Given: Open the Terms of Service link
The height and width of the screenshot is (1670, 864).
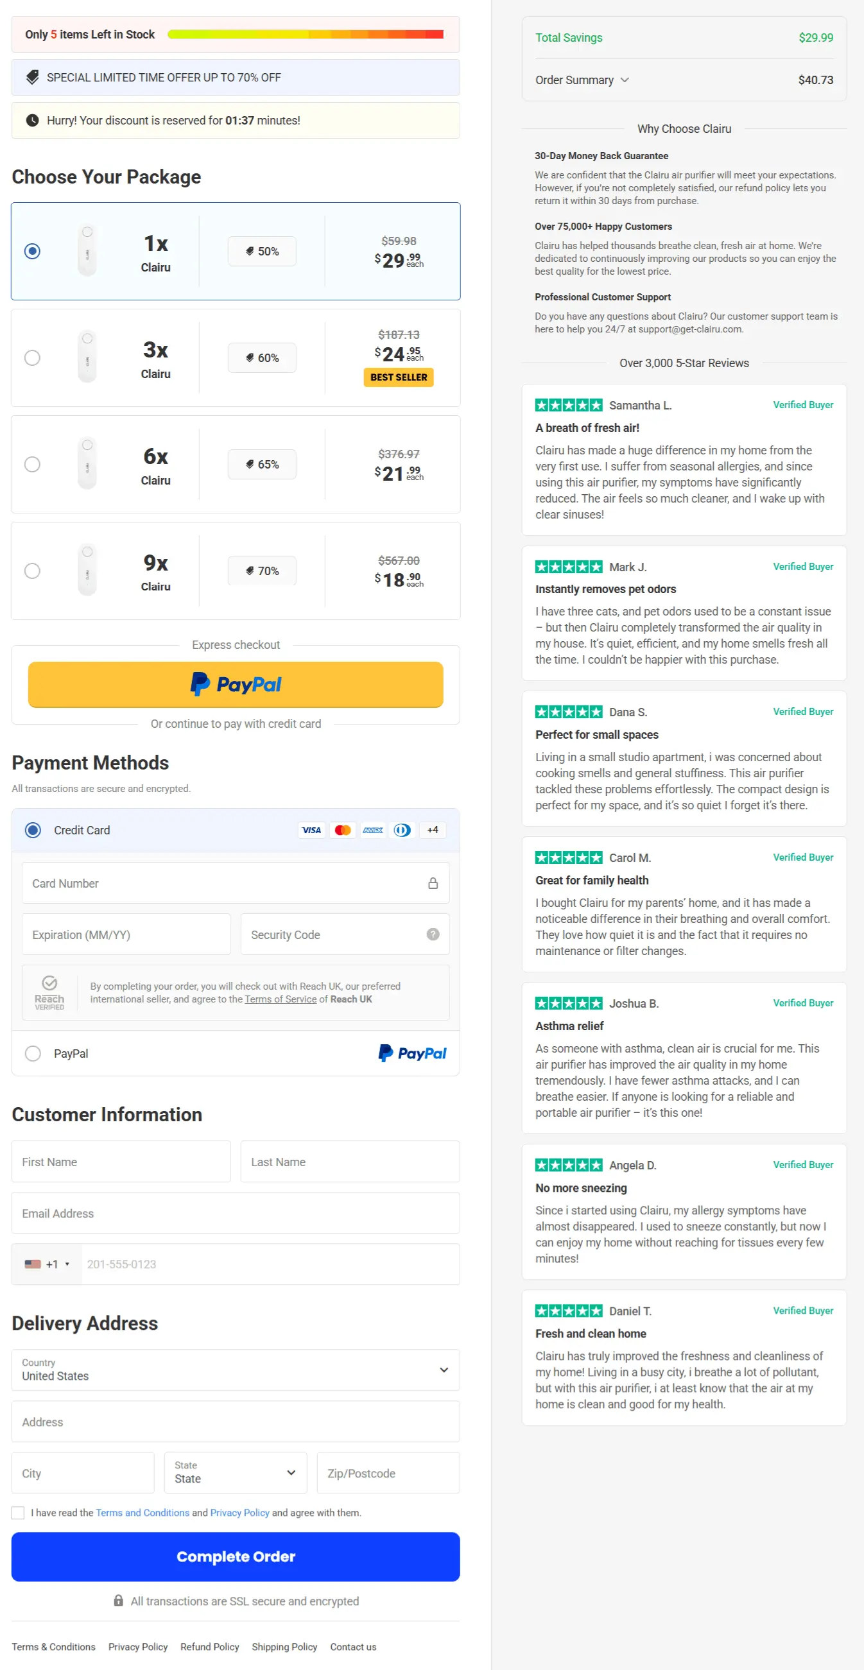Looking at the screenshot, I should [x=280, y=999].
